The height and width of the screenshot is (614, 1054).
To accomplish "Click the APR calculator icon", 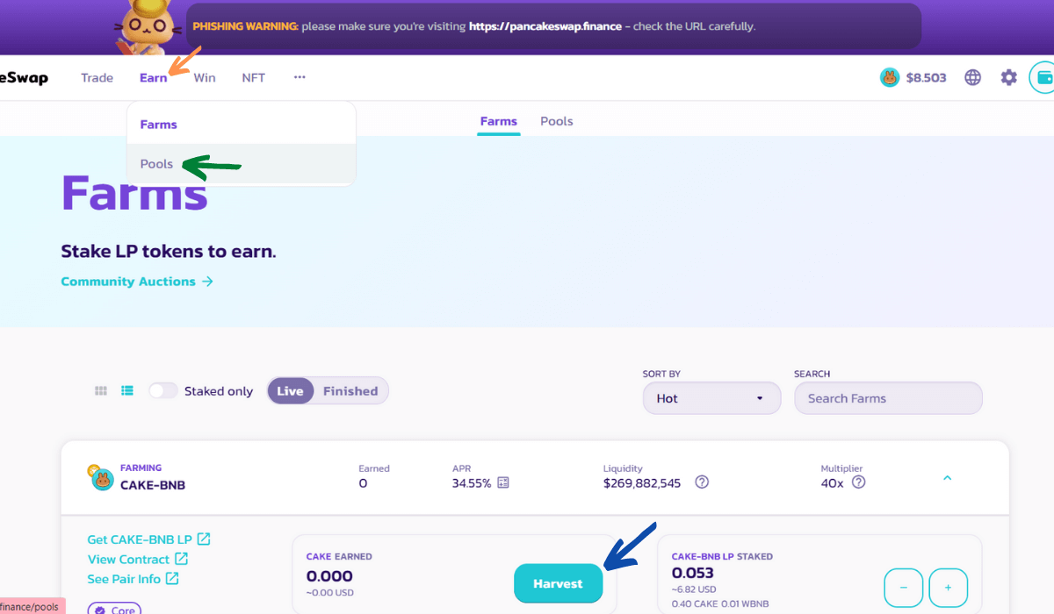I will click(x=503, y=482).
